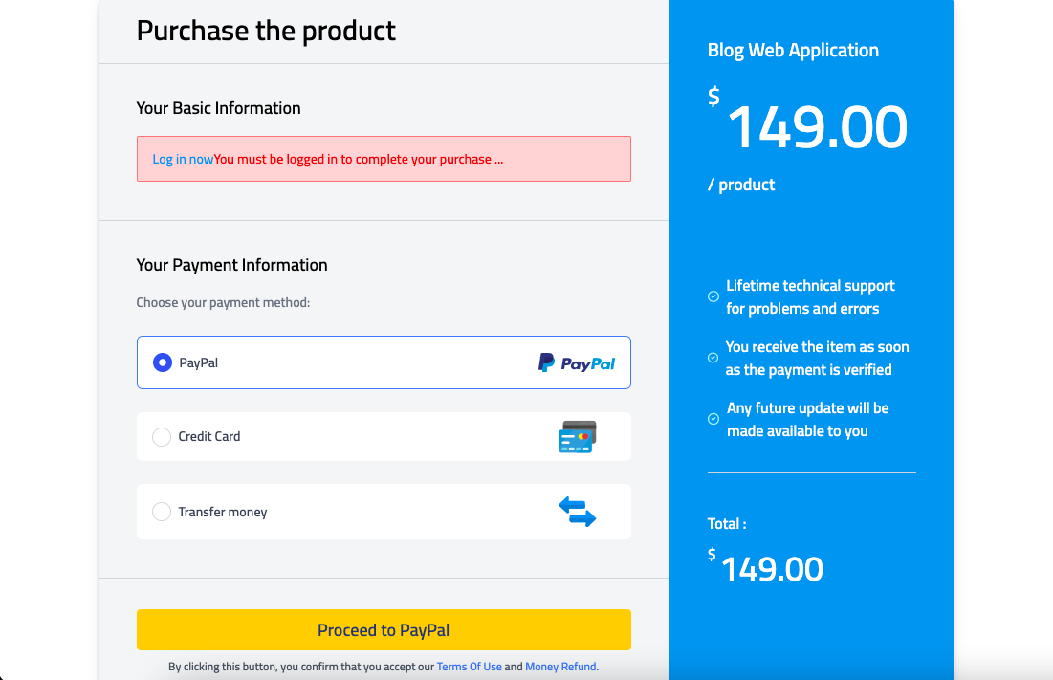Open the Money Refund link
1053x680 pixels.
(560, 667)
